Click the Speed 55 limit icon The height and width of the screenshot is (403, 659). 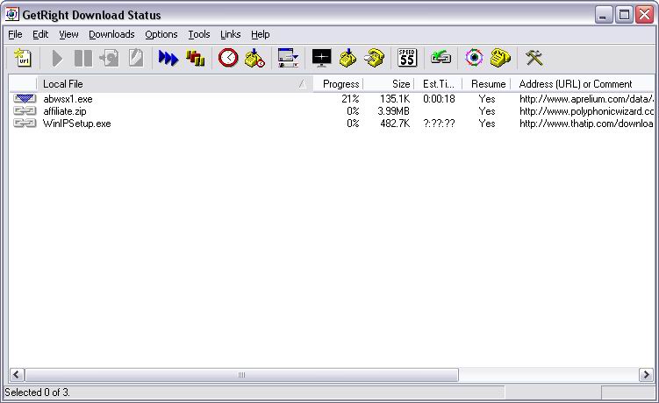point(407,58)
